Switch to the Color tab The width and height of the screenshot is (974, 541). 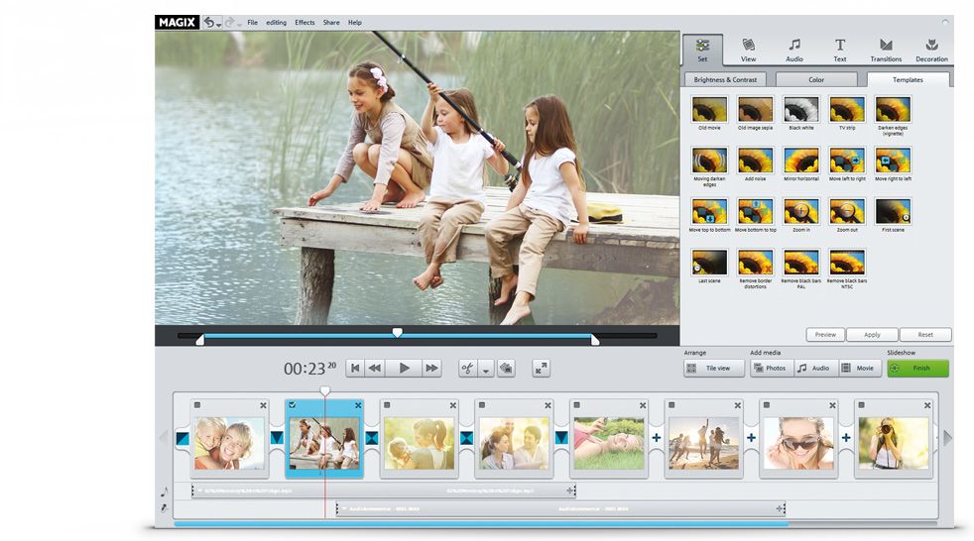pos(816,79)
